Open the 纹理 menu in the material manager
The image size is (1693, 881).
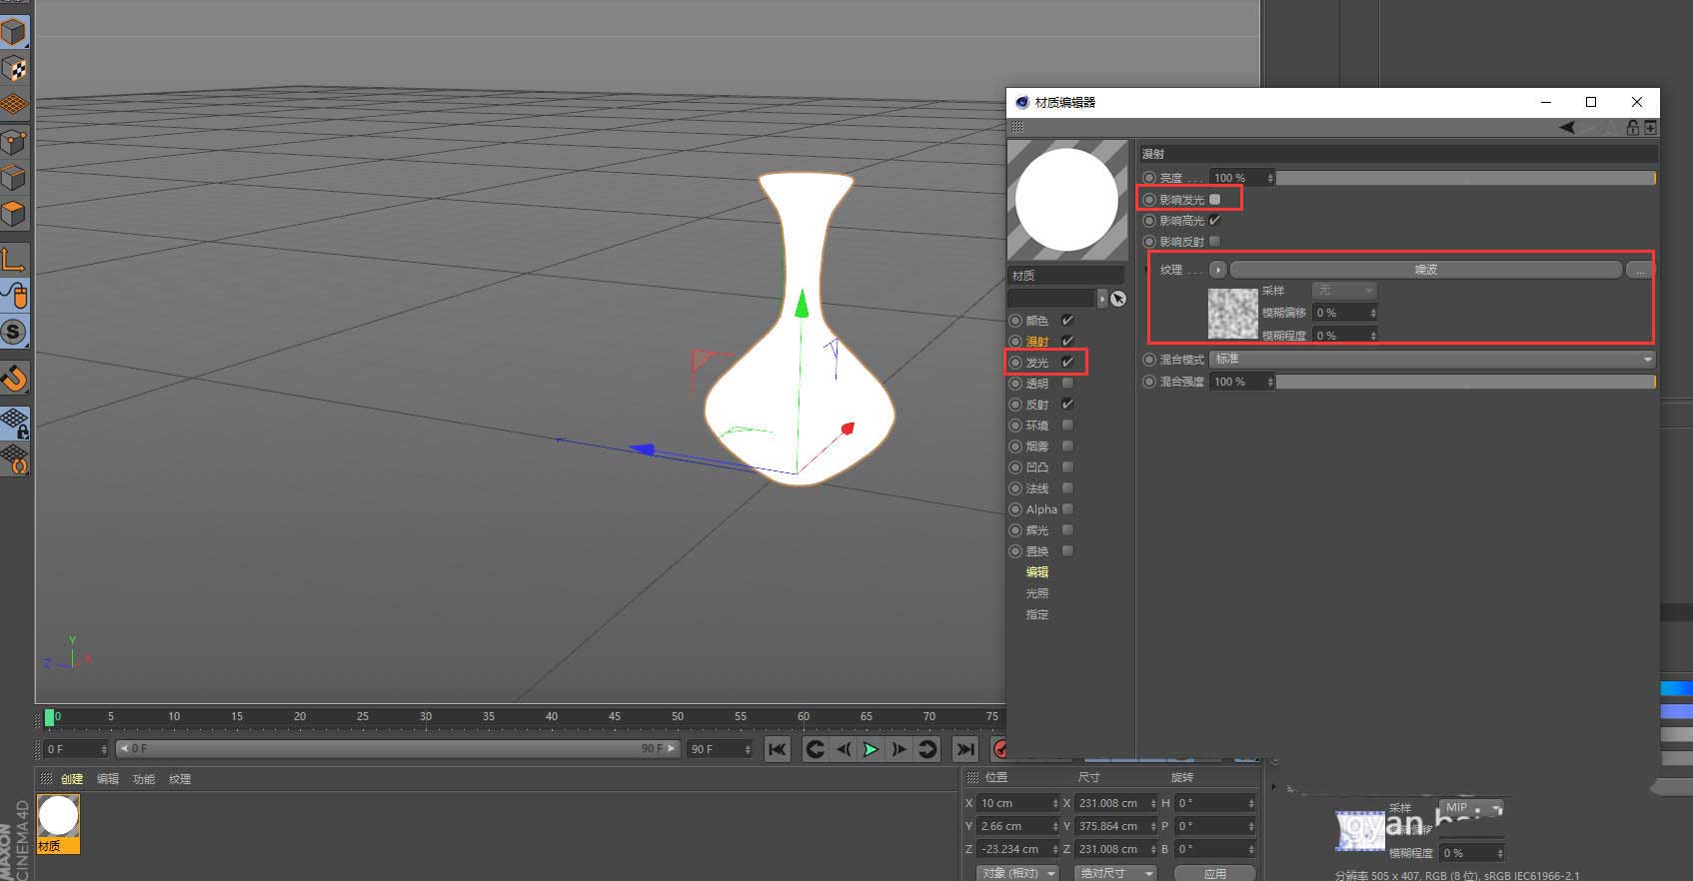click(x=180, y=779)
